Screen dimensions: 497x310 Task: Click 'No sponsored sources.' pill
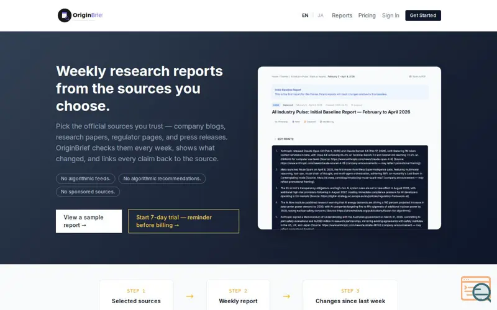[x=88, y=192]
